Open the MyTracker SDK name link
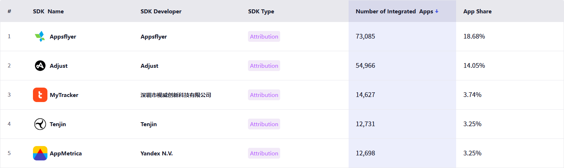The height and width of the screenshot is (168, 564). point(64,95)
